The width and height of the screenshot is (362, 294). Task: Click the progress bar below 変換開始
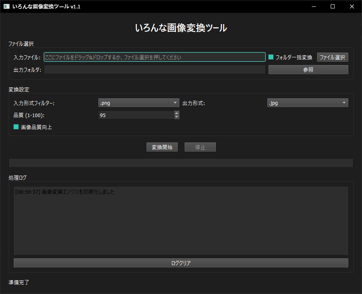(x=181, y=162)
